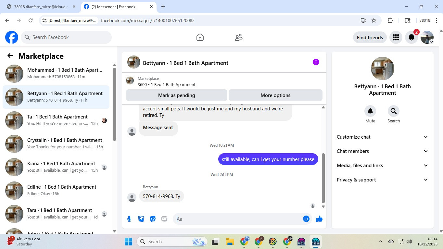Screen dimensions: 443x249
Task: Open Kiana's apartment conversation
Action: point(56,167)
